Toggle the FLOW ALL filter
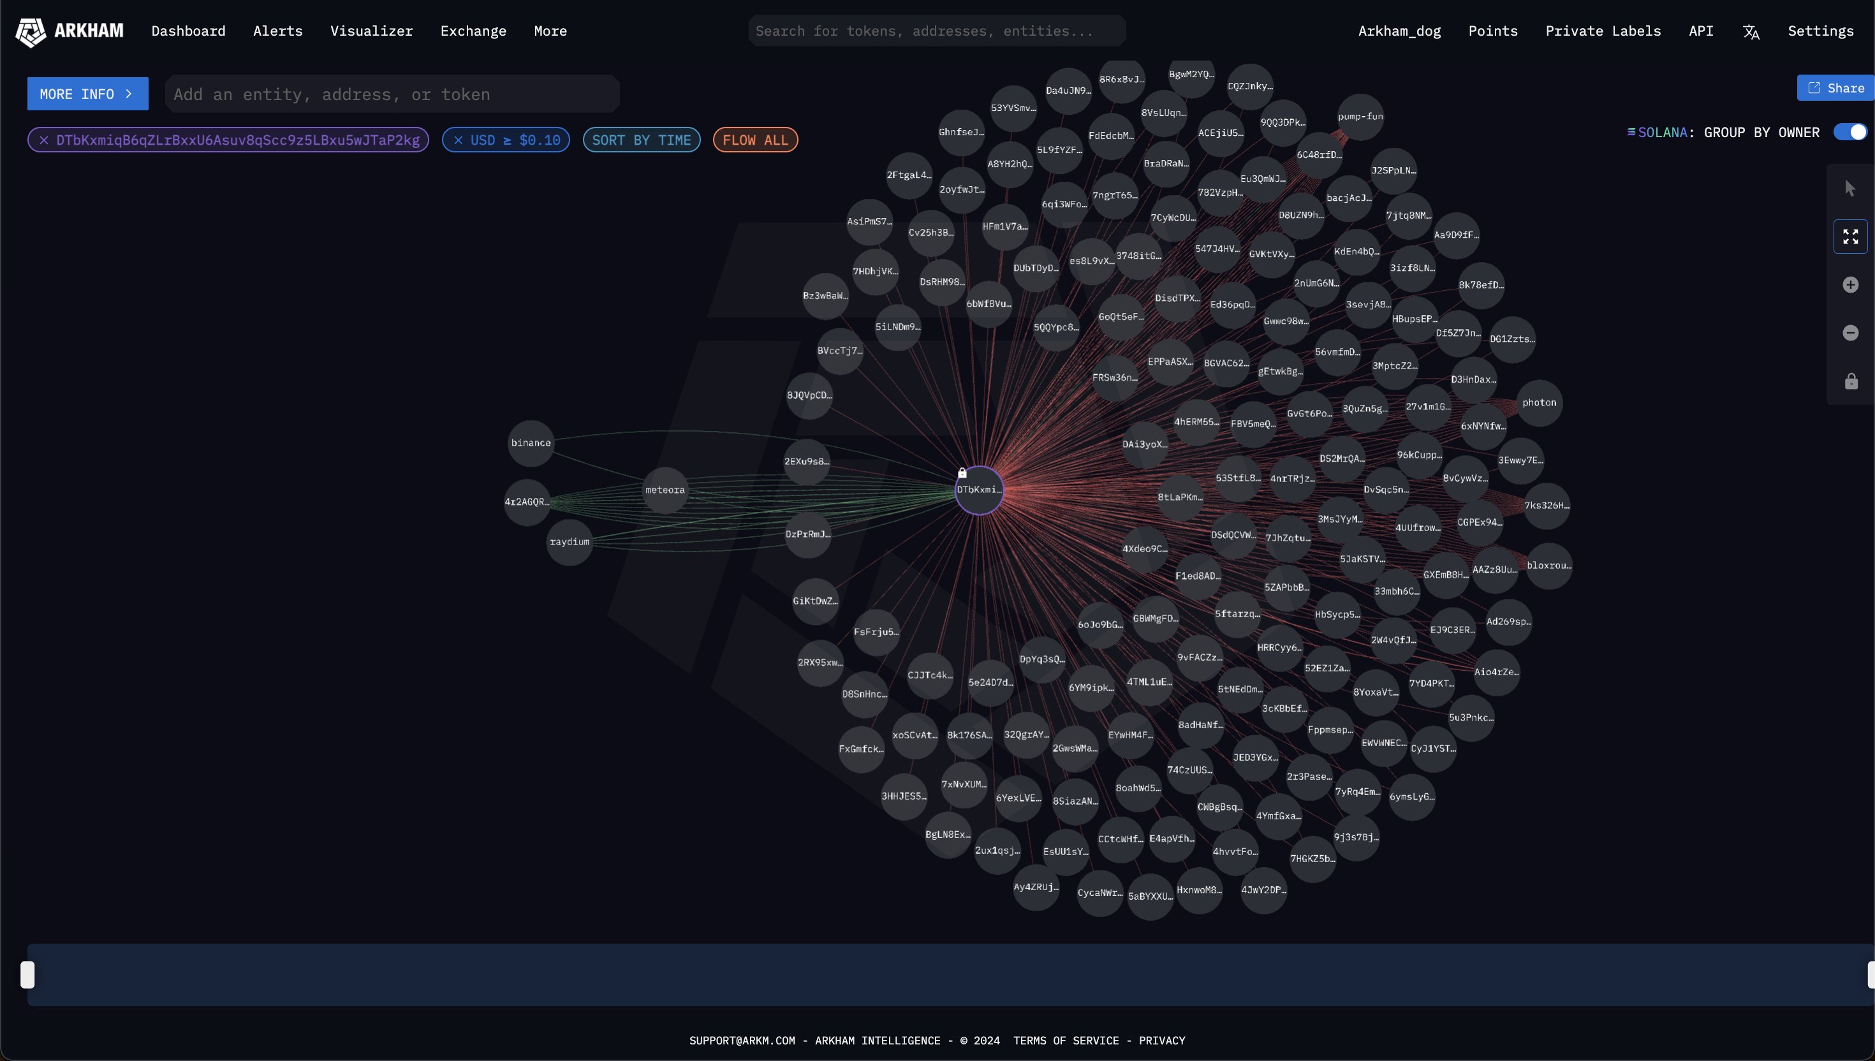The height and width of the screenshot is (1061, 1875). pos(755,140)
